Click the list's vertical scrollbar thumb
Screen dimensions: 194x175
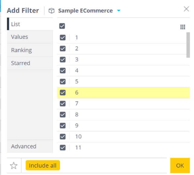coord(188,45)
